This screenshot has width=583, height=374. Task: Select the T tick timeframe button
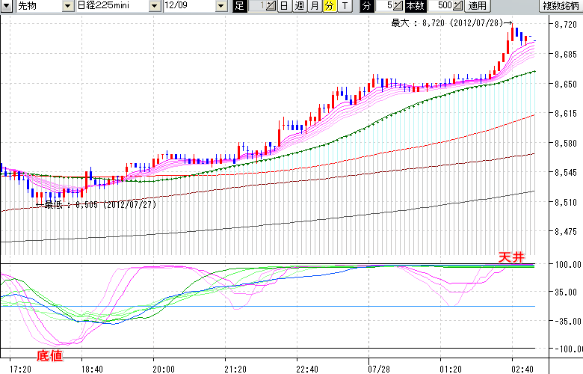tap(345, 5)
